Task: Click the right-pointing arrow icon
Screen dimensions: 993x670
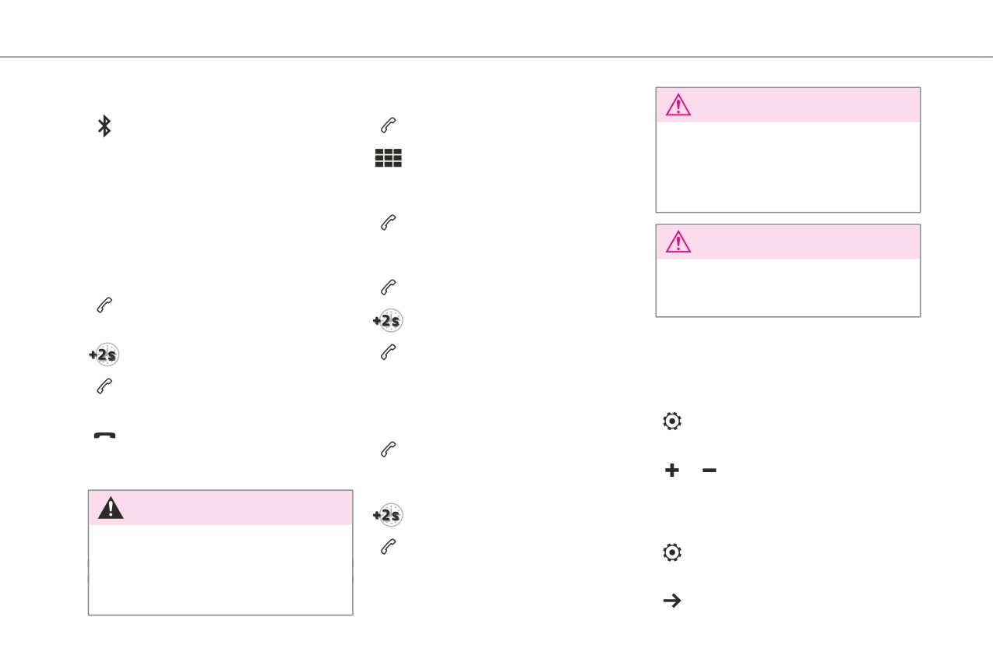Action: [x=672, y=601]
